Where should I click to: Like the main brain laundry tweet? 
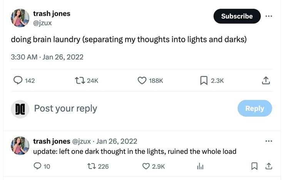coord(142,80)
